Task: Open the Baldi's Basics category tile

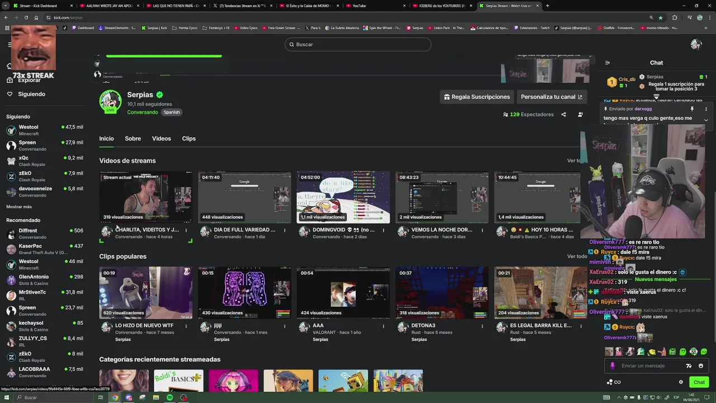Action: [178, 381]
